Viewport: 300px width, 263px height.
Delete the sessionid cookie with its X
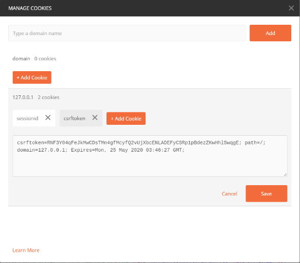click(48, 118)
